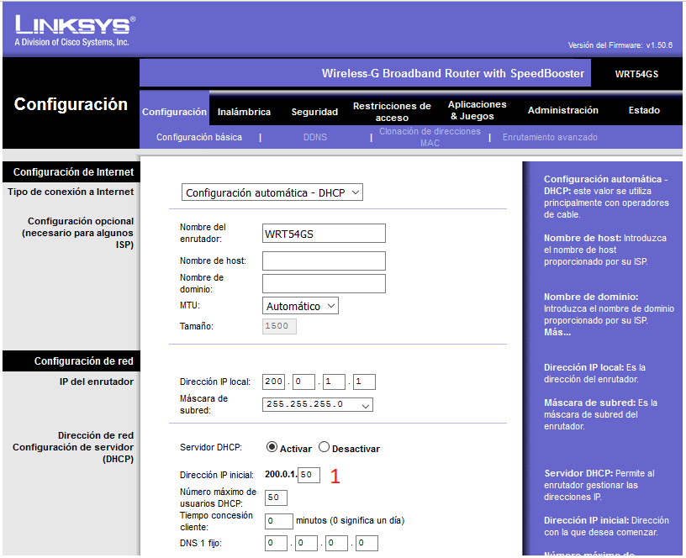Click first octet of DNS 1 fijo

[276, 543]
